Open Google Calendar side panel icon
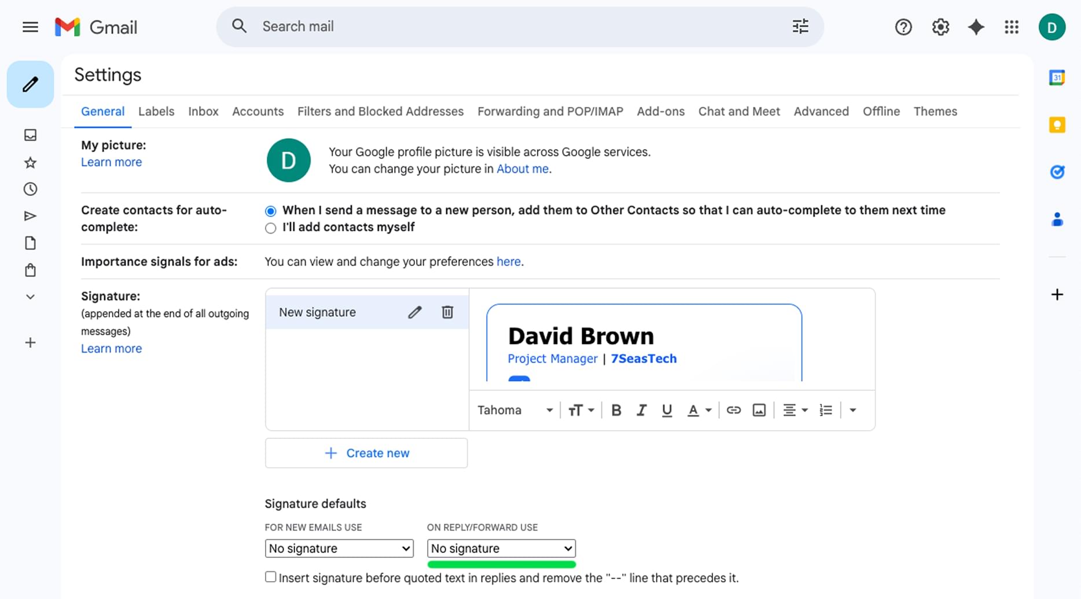Image resolution: width=1081 pixels, height=599 pixels. [1057, 77]
